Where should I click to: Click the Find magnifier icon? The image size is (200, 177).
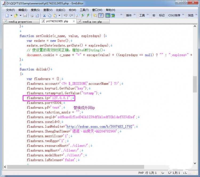(x=78, y=15)
